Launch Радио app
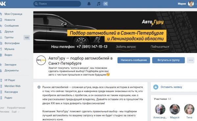Screen dimensions: 197x121 9,98
